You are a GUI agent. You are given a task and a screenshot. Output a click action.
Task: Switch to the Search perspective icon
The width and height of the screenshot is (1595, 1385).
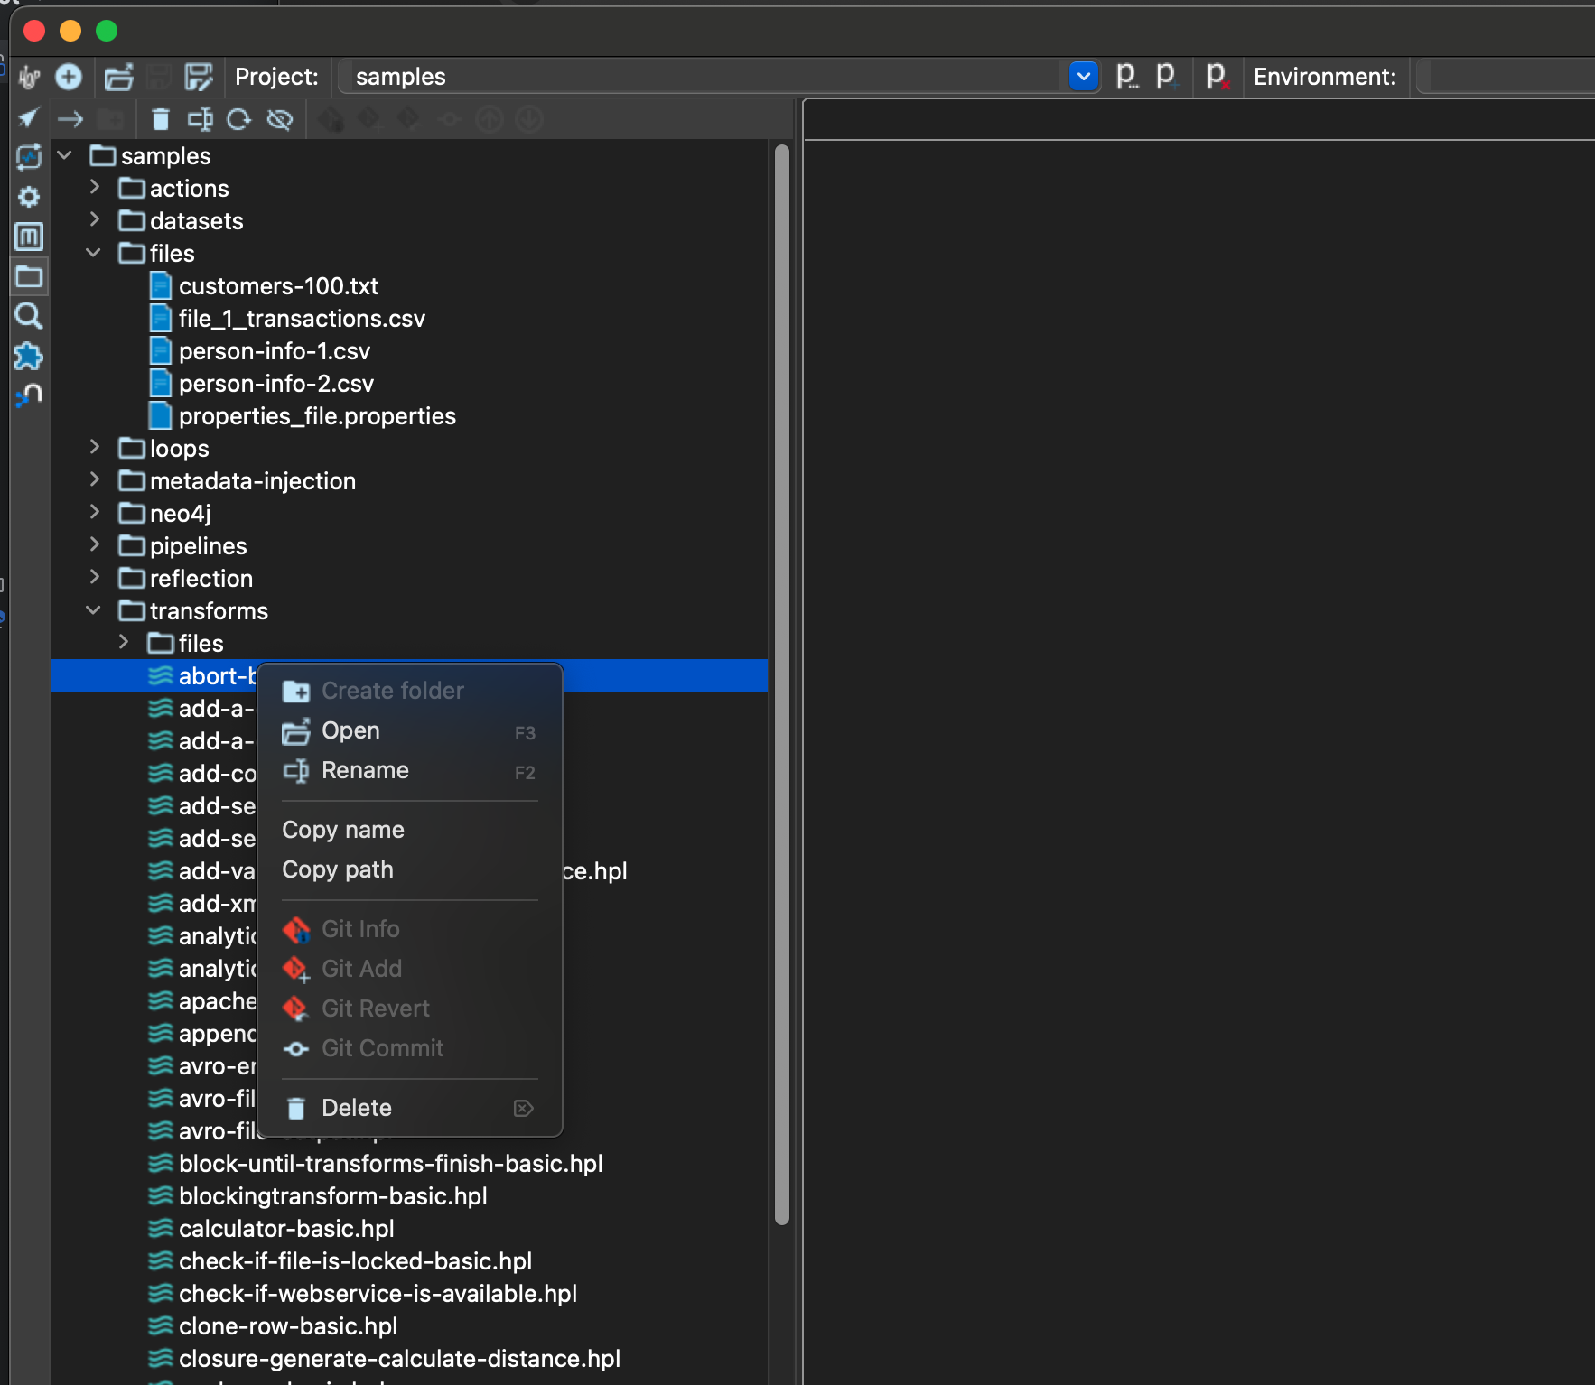point(29,316)
